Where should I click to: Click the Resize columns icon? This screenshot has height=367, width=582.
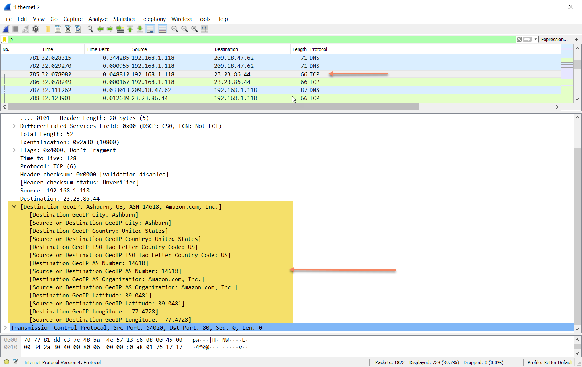click(205, 29)
